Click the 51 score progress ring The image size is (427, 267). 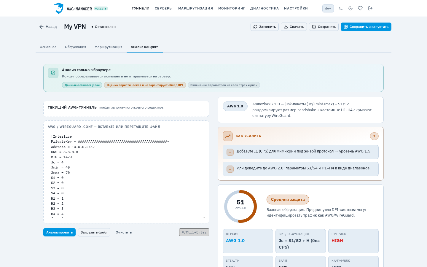tap(240, 206)
